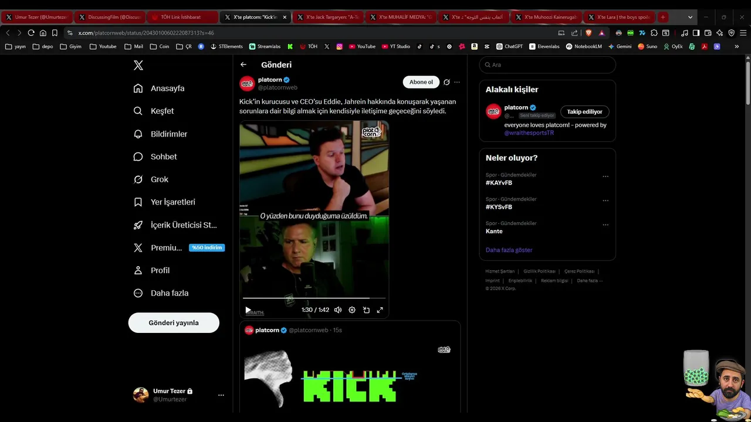Screen dimensions: 751x422
Task: Open options for Kante trend
Action: (605, 225)
